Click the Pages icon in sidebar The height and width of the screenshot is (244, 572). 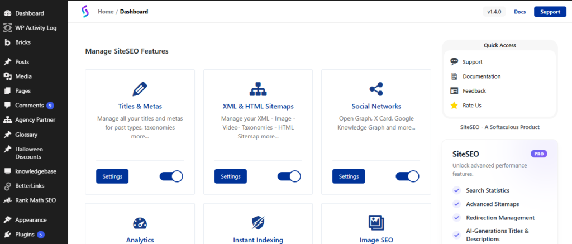pos(7,91)
